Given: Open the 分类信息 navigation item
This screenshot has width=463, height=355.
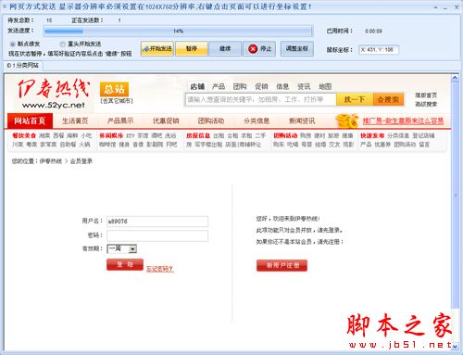Looking at the screenshot, I should pos(257,120).
